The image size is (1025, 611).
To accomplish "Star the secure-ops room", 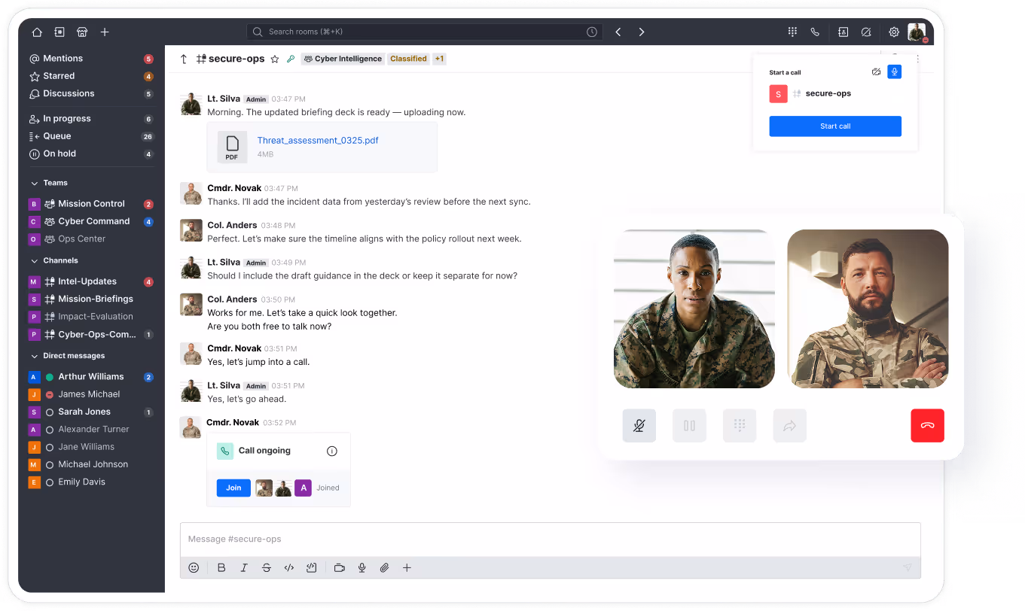I will pos(275,59).
